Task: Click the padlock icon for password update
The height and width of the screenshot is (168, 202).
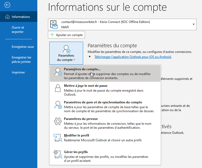Action: [x=58, y=89]
